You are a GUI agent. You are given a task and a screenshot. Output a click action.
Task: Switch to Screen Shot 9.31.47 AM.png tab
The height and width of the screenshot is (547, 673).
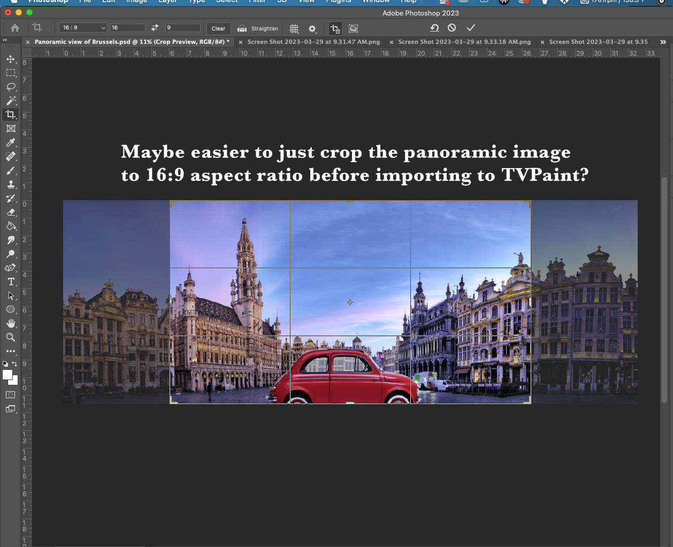[x=313, y=42]
